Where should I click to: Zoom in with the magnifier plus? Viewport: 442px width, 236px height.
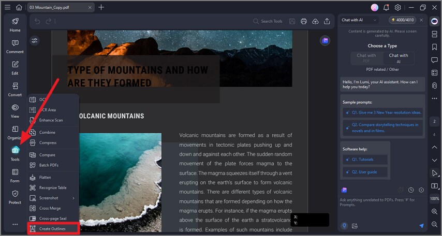click(434, 211)
